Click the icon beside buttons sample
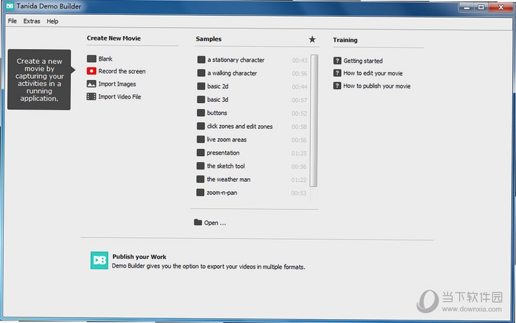Screen dimensions: 516x323 click(201, 113)
